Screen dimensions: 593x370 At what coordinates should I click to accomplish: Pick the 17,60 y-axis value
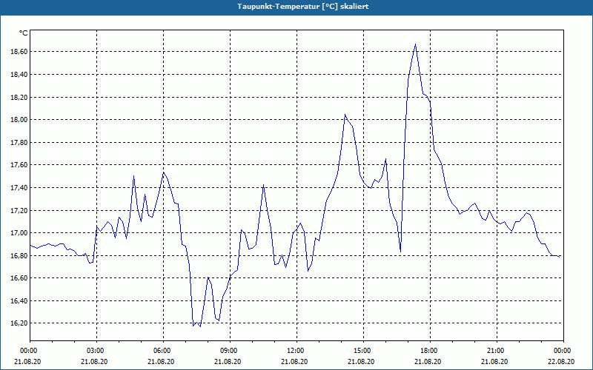click(18, 165)
